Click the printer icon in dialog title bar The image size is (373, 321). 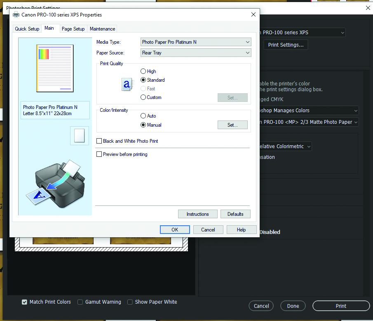(16, 15)
